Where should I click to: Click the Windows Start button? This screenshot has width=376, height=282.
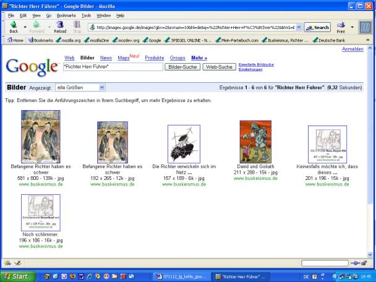[18, 276]
